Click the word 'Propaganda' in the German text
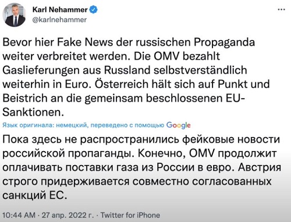 point(224,42)
